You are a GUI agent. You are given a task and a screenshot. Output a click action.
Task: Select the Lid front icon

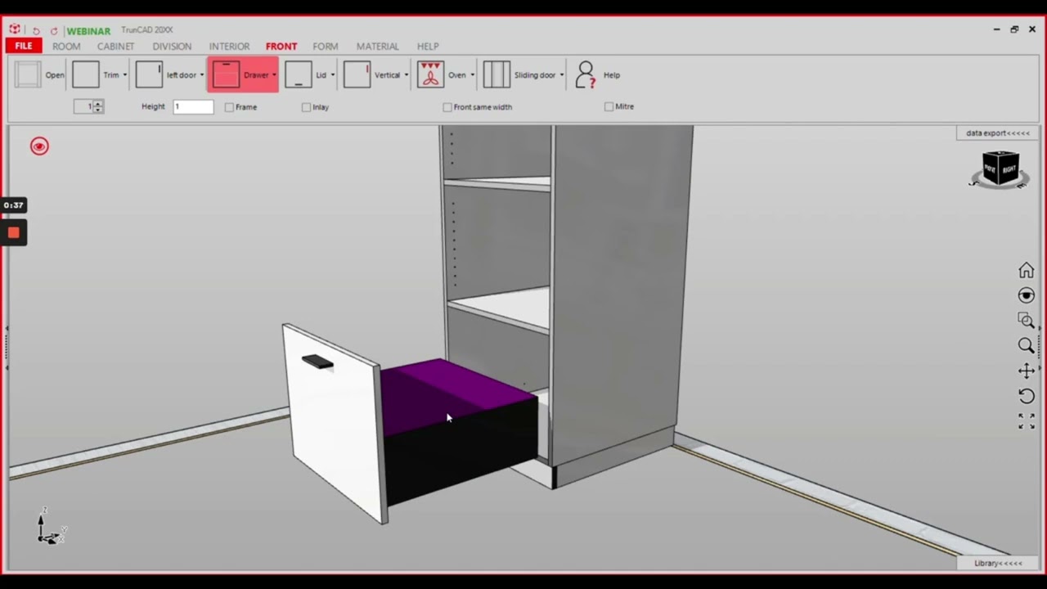point(299,74)
